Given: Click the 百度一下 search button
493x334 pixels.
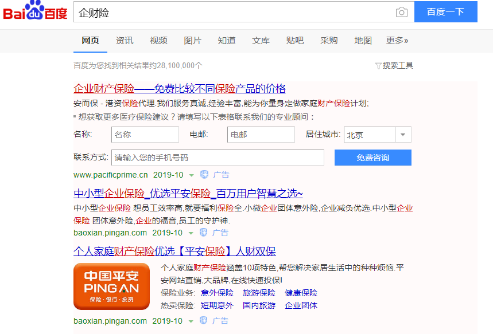Looking at the screenshot, I should coord(446,12).
